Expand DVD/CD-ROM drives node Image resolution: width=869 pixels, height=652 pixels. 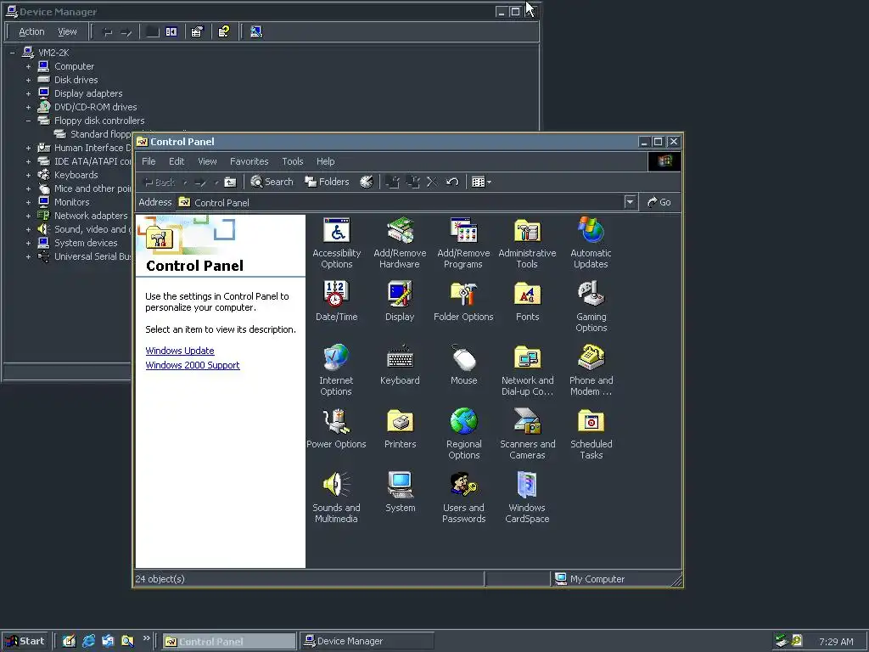28,107
